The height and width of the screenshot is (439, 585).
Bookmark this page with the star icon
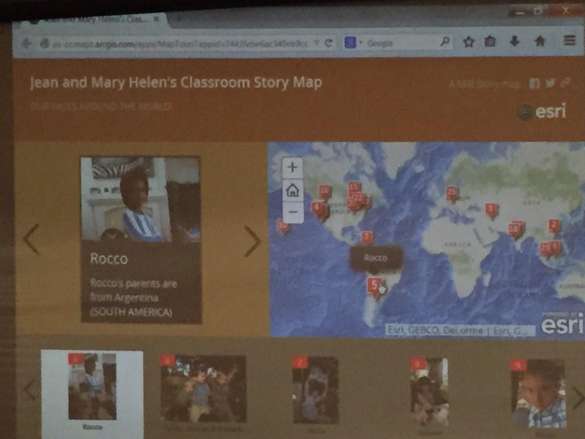coord(468,41)
